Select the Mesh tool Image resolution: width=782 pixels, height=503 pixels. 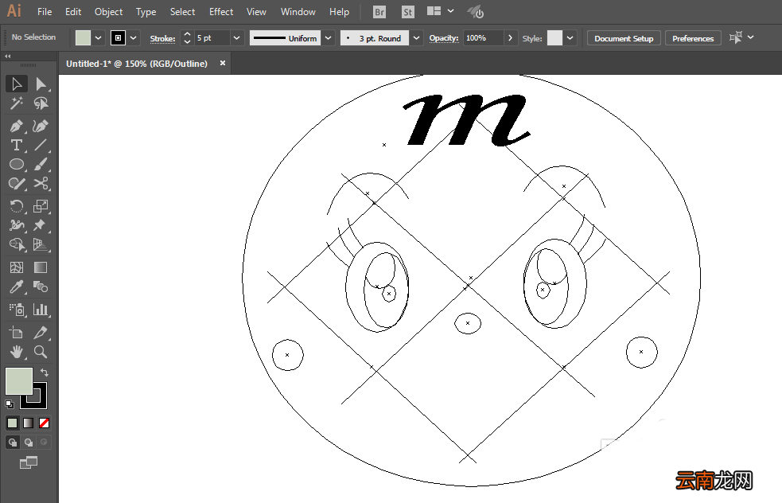pyautogui.click(x=17, y=267)
